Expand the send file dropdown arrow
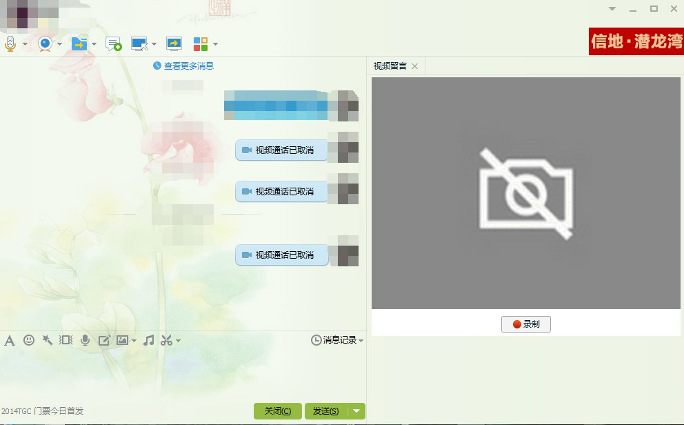 pos(94,43)
